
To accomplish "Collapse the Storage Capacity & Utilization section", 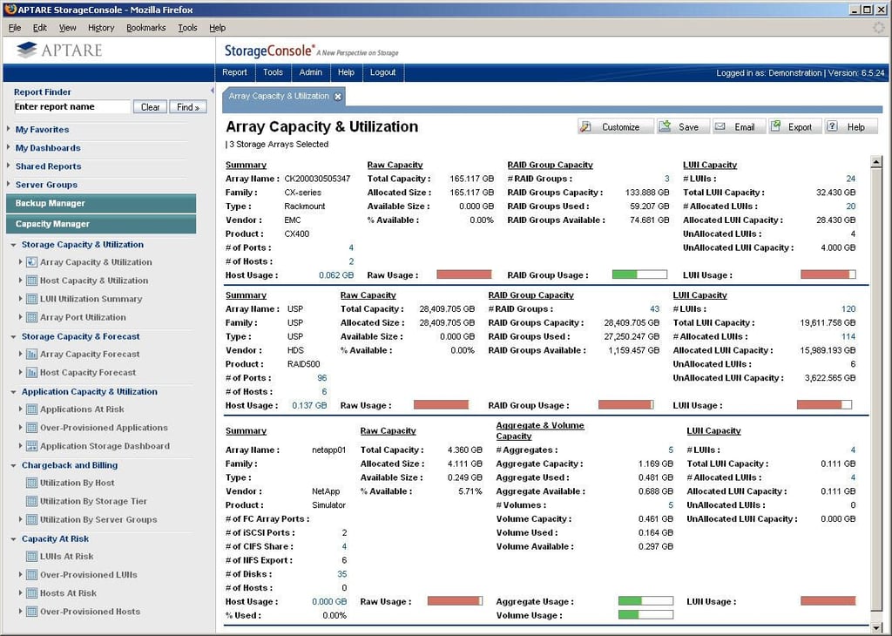I will click(x=13, y=245).
